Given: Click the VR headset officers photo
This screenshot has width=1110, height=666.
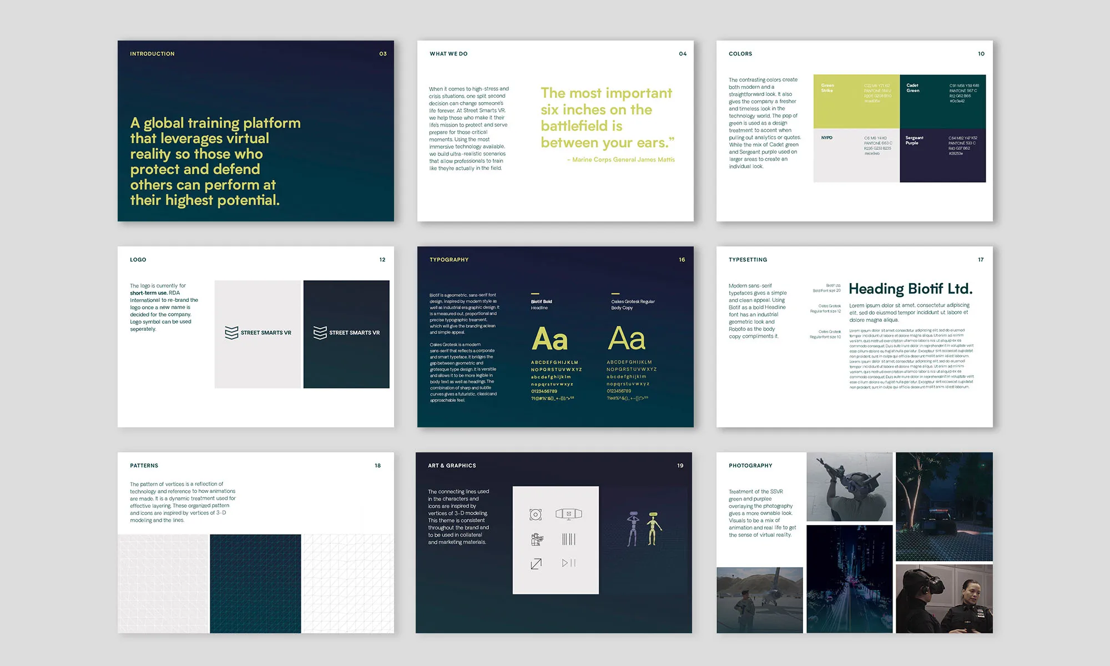Looking at the screenshot, I should coord(944,599).
